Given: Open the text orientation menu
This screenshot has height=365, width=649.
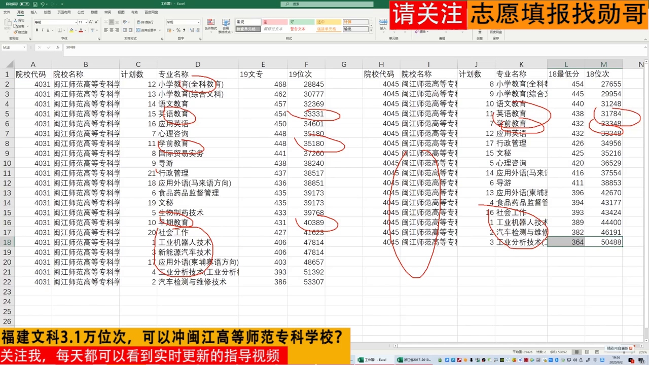Looking at the screenshot, I should tap(126, 22).
